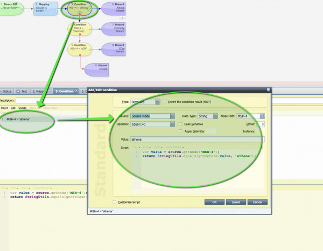
Task: Click into the Node Path field MSH-4
Action: tap(248, 116)
